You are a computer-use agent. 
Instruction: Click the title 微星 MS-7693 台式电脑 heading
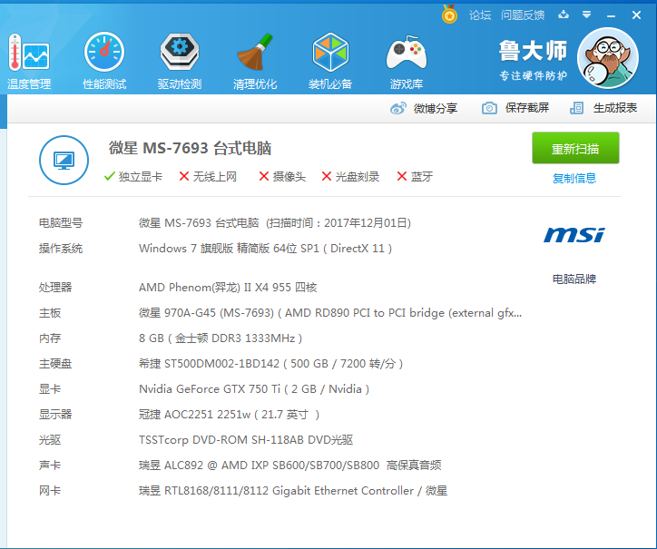(x=190, y=148)
